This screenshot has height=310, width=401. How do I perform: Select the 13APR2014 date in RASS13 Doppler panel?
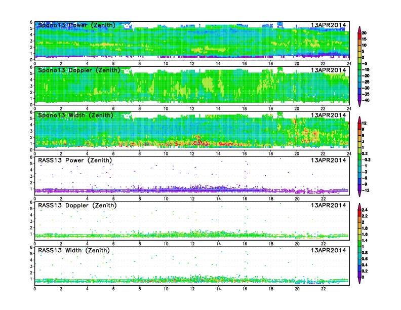[329, 205]
